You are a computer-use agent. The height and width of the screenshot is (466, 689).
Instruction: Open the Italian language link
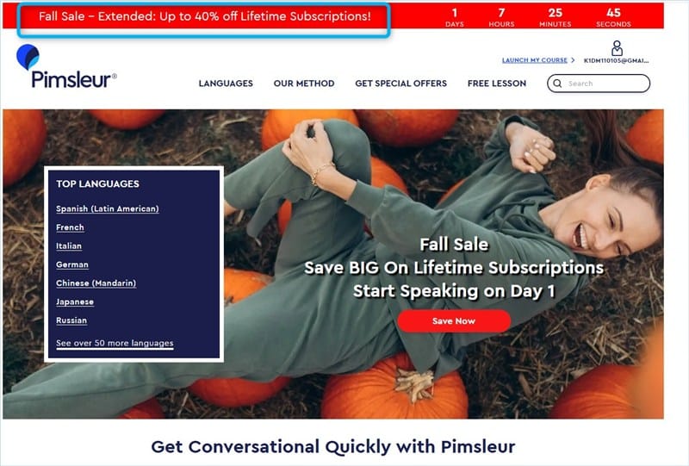[x=69, y=246]
